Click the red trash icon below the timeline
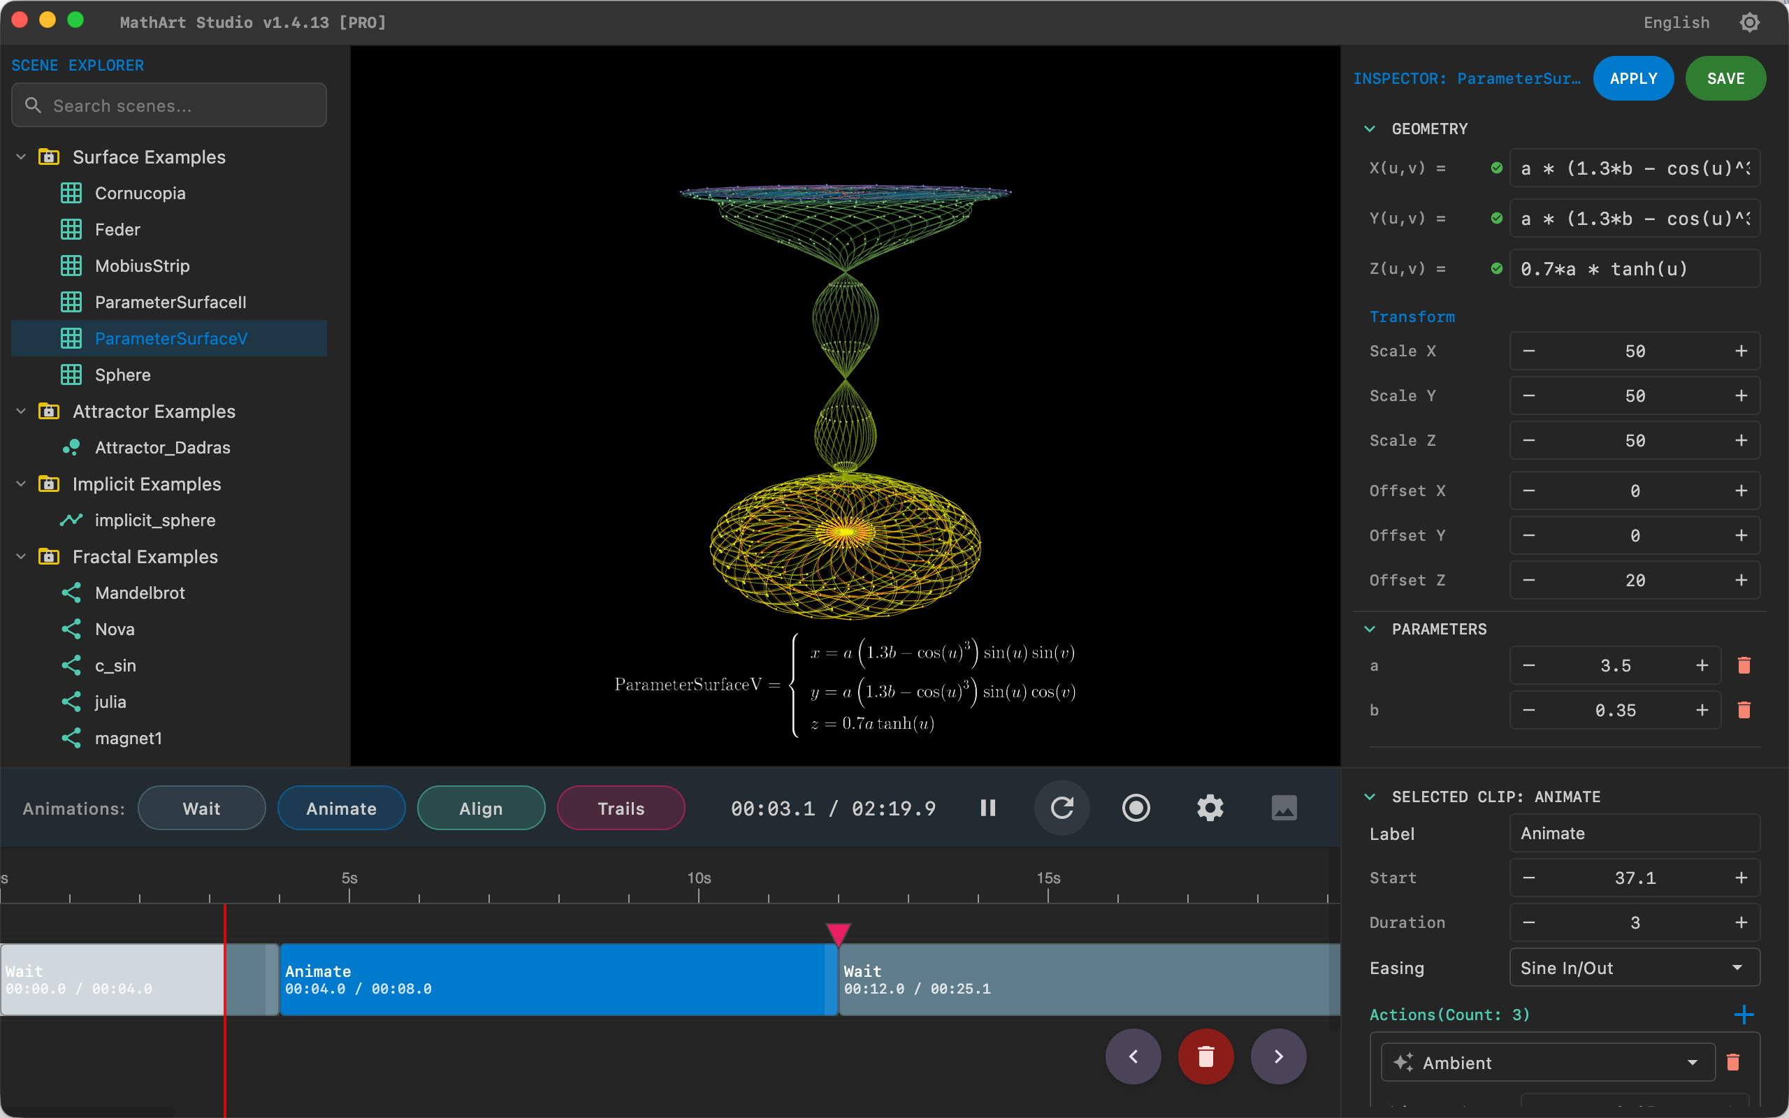 [x=1205, y=1056]
